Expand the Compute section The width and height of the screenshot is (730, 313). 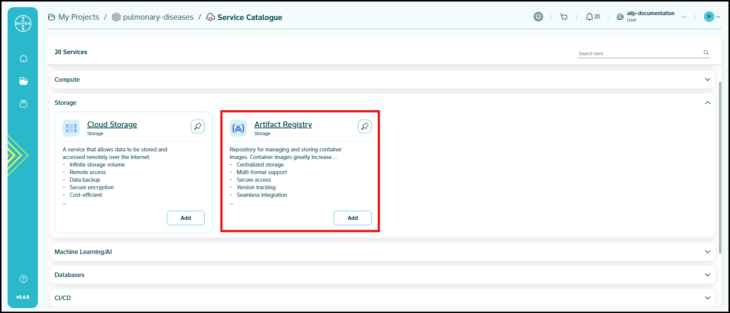707,79
